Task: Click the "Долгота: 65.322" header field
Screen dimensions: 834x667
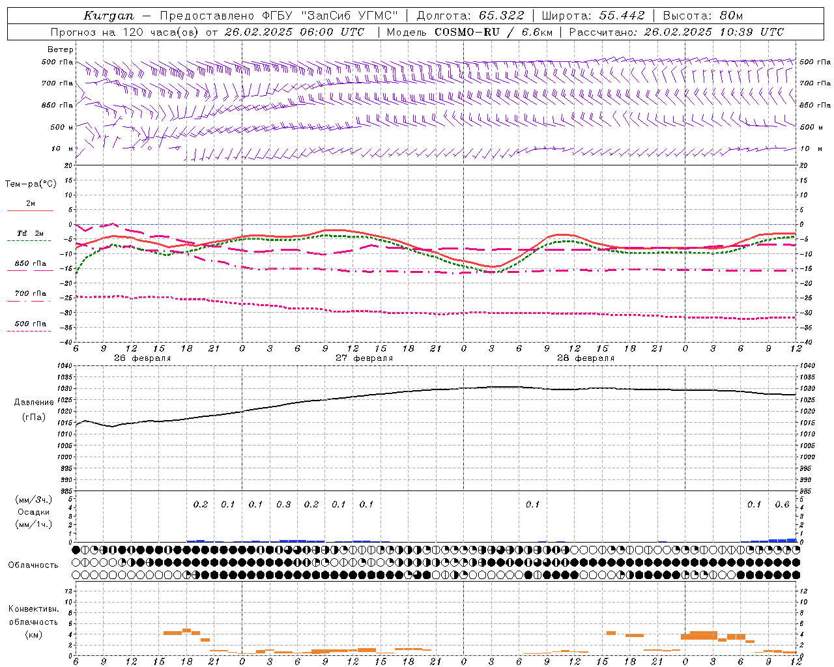Action: pos(470,16)
